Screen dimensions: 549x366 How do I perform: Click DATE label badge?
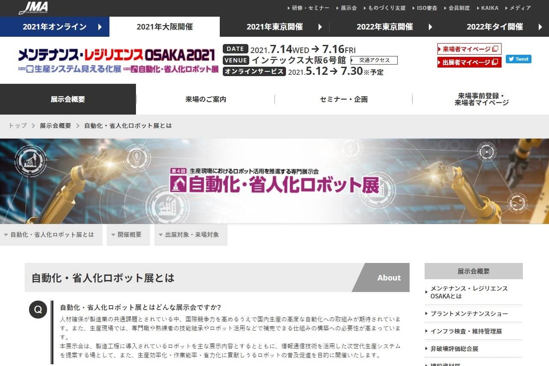click(236, 49)
